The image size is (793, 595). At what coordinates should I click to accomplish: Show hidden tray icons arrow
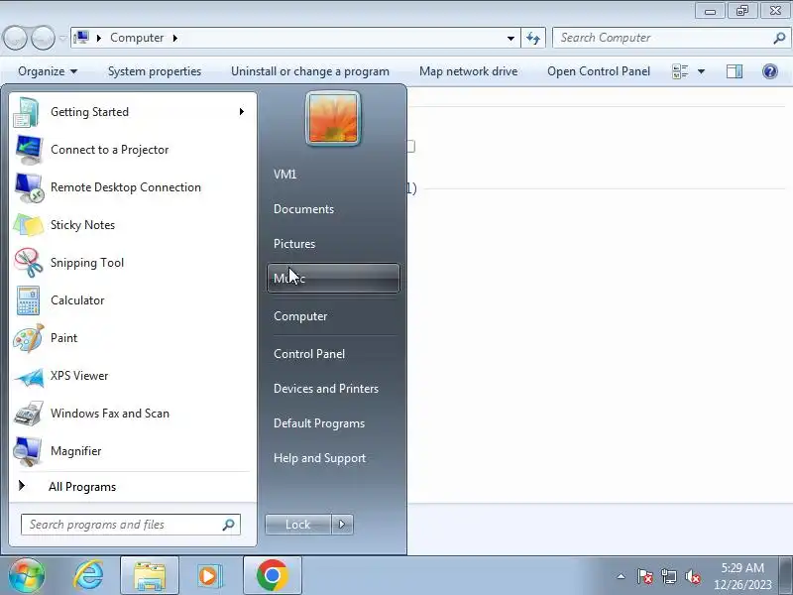click(622, 576)
